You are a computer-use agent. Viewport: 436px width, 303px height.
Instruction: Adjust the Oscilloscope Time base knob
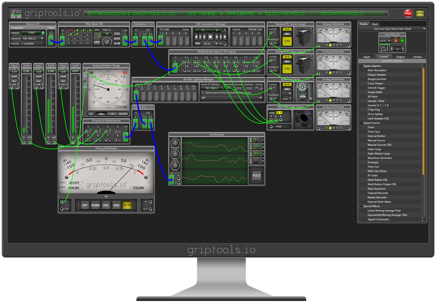[x=175, y=142]
